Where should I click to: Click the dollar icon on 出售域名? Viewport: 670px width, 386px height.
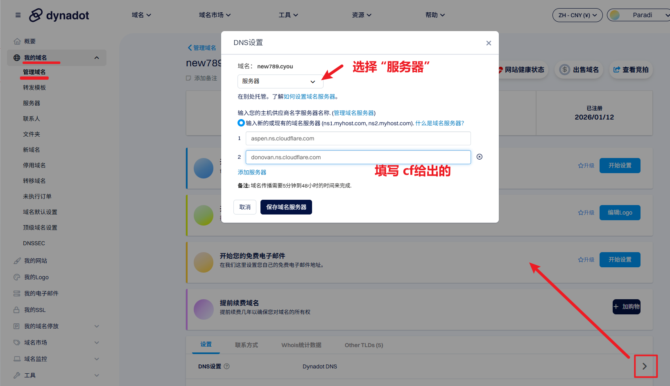click(565, 70)
